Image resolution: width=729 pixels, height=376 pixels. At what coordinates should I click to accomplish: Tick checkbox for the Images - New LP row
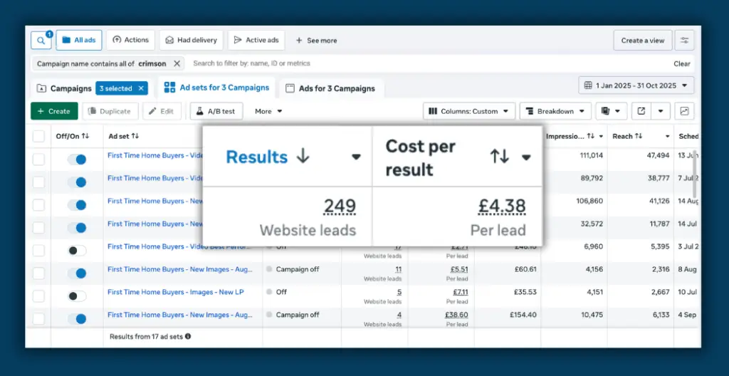[38, 296]
